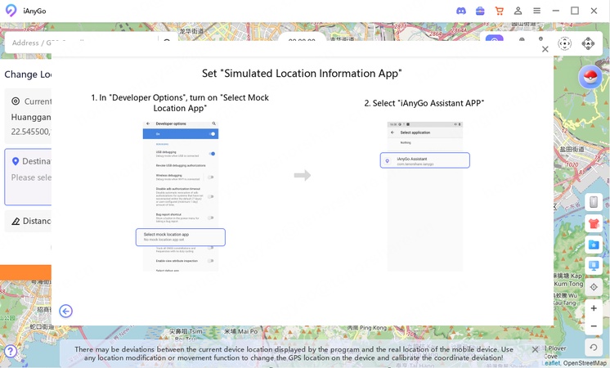Open the Leaflet attribution link

coord(552,363)
